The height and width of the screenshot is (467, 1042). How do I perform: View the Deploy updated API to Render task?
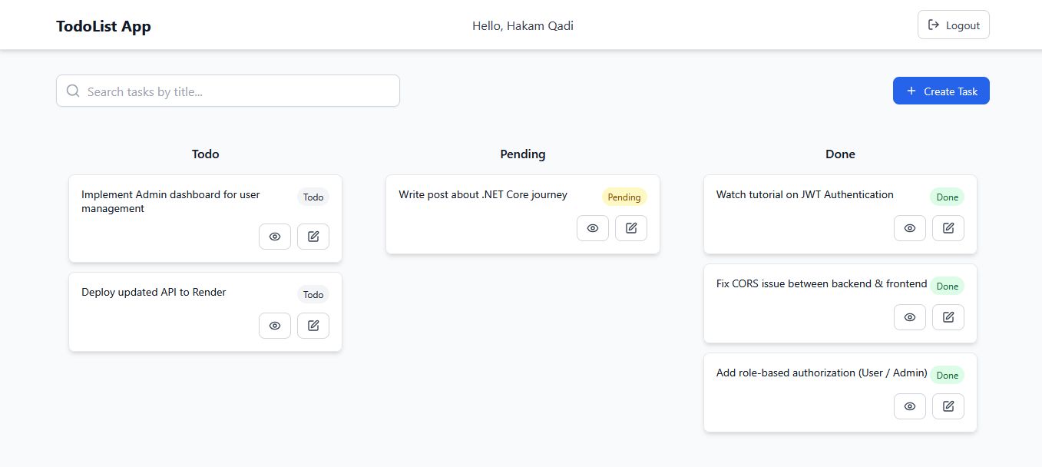point(275,326)
